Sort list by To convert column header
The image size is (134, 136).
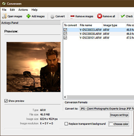71,25
